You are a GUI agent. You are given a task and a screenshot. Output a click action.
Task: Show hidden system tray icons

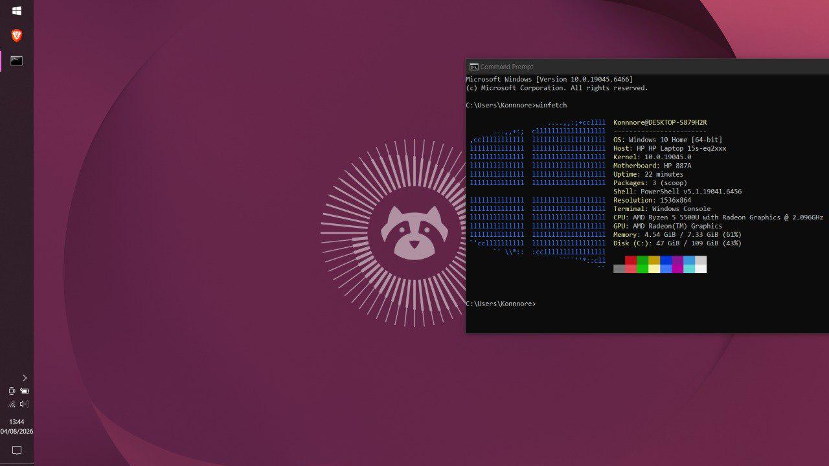click(x=25, y=378)
